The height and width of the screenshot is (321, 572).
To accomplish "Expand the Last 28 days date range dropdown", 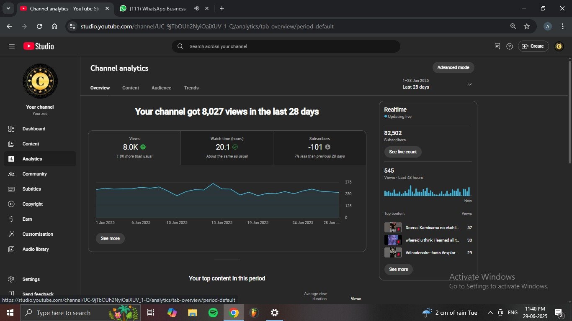I will (437, 84).
